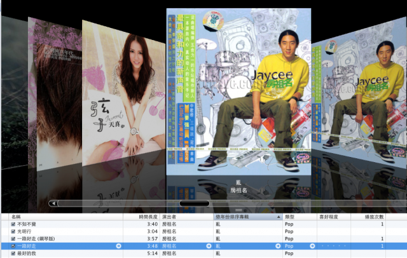407x258 pixels.
Task: Select the centered Jaycee 房祖名 album cover
Action: tap(238, 92)
